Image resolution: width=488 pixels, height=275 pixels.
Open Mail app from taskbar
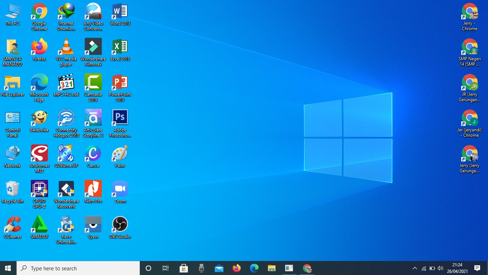(219, 268)
